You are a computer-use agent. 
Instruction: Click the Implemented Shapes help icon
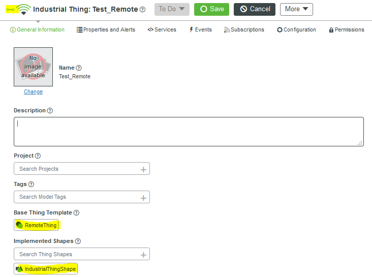point(78,241)
